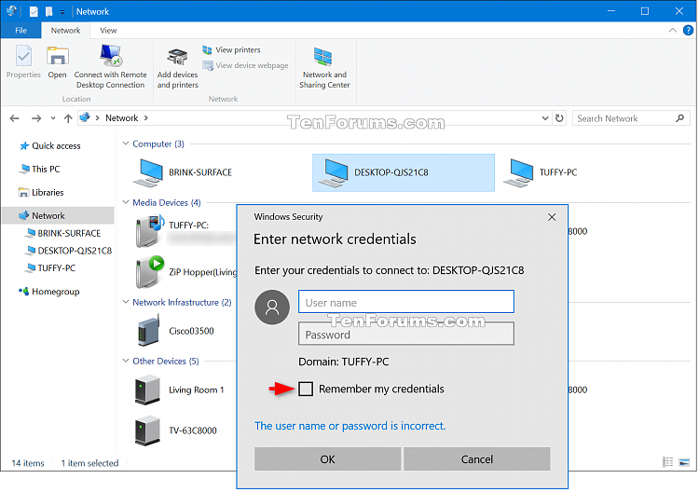Click the title bar New folder quick icon

pyautogui.click(x=48, y=11)
